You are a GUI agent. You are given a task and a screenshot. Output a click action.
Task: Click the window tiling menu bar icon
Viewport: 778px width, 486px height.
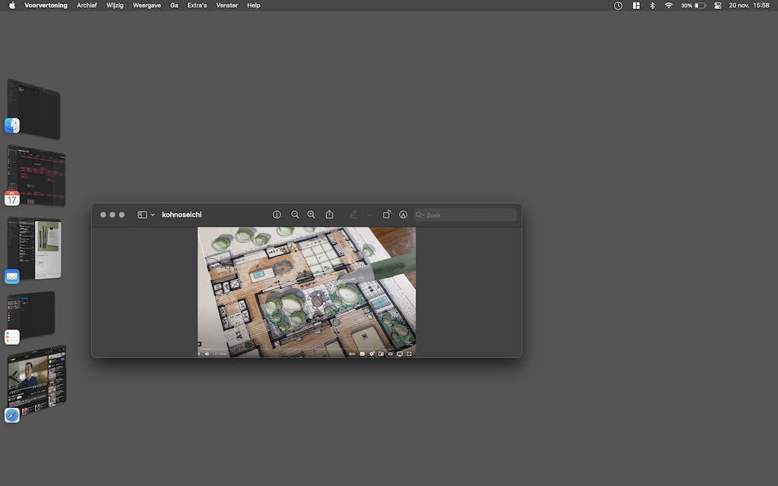[636, 5]
